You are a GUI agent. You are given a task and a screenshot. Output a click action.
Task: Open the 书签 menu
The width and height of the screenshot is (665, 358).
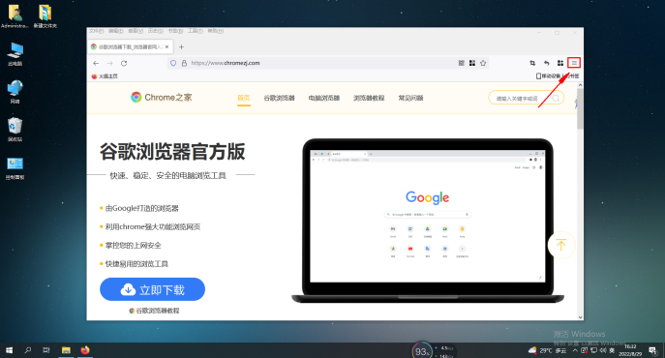[175, 31]
